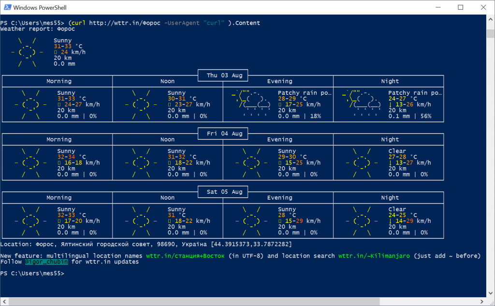This screenshot has width=495, height=306.
Task: Click the highlighted @igor_chubin handle
Action: [47, 262]
